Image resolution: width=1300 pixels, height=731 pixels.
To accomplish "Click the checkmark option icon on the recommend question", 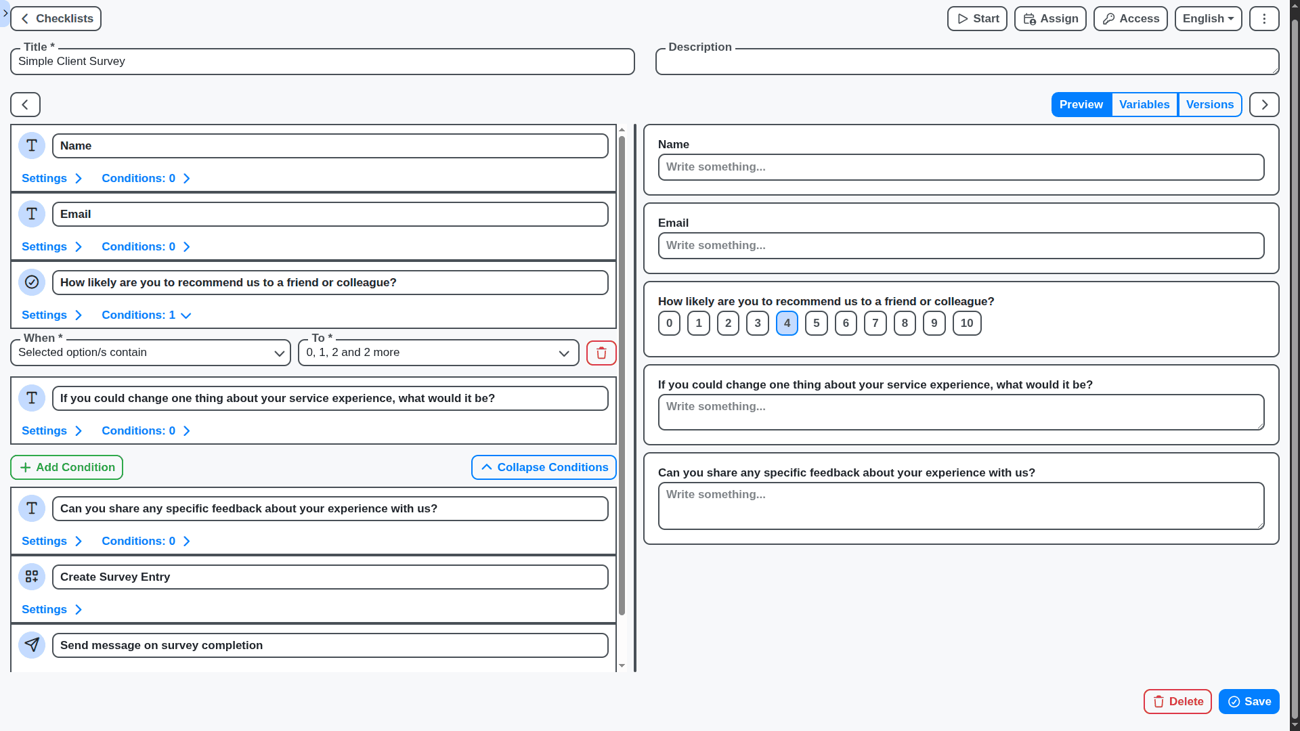I will pyautogui.click(x=31, y=282).
